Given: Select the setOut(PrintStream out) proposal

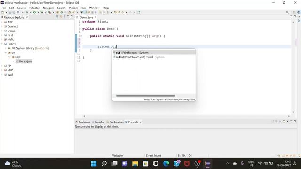Looking at the screenshot, I should coord(154,57).
